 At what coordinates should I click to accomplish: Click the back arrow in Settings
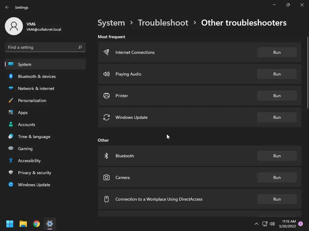pos(7,7)
